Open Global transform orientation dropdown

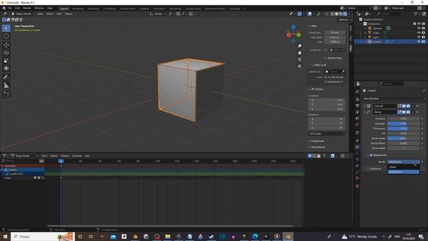click(158, 13)
